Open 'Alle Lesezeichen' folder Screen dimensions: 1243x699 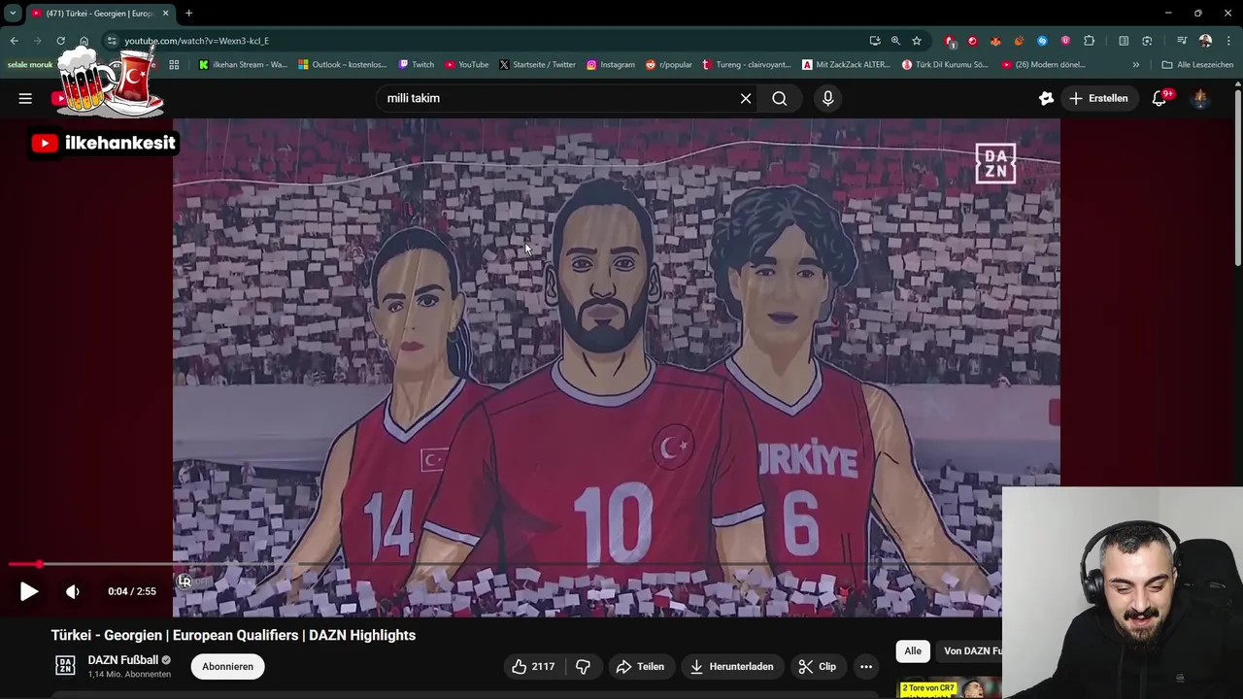coord(1197,65)
